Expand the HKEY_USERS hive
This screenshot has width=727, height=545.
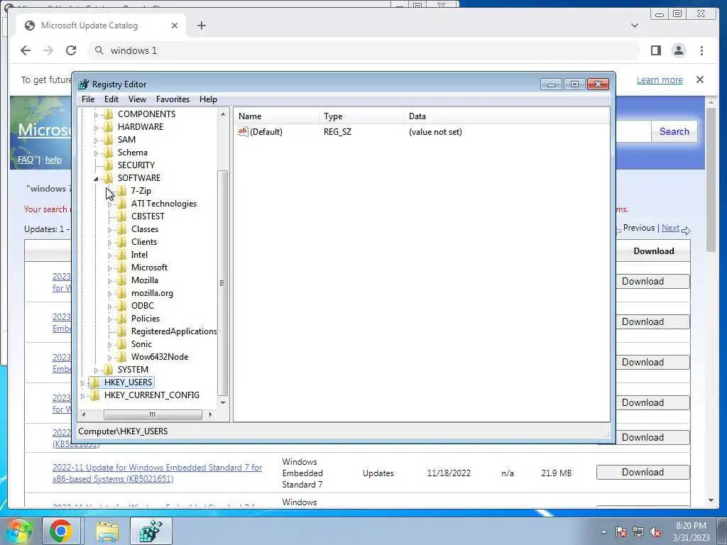[82, 382]
